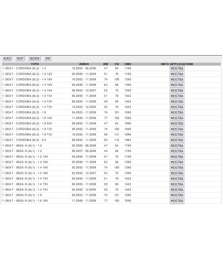The width and height of the screenshot is (222, 260).
Task: Show info for Cordoba 1.2 47 KW
Action: click(x=177, y=69)
